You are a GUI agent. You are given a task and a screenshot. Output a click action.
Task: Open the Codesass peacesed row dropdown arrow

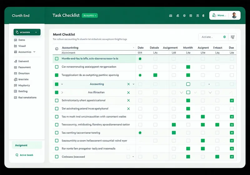pos(133,157)
